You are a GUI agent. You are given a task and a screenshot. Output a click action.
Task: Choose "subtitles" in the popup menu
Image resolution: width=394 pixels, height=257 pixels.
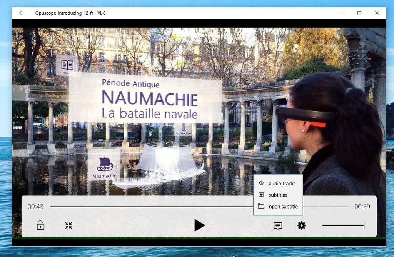[278, 195]
